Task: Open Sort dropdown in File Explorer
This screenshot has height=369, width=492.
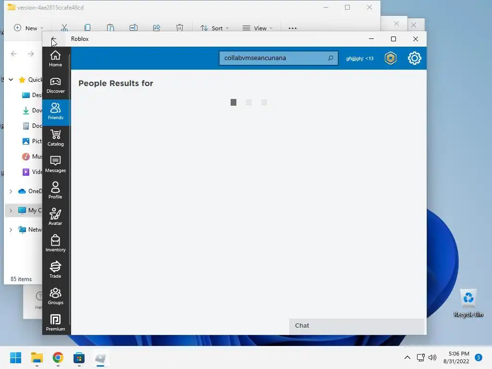Action: coord(215,28)
